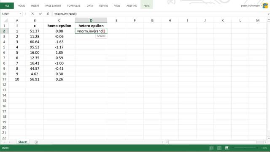The height and width of the screenshot is (152, 270).
Task: Open the INSERT ribbon tab
Action: pos(35,5)
